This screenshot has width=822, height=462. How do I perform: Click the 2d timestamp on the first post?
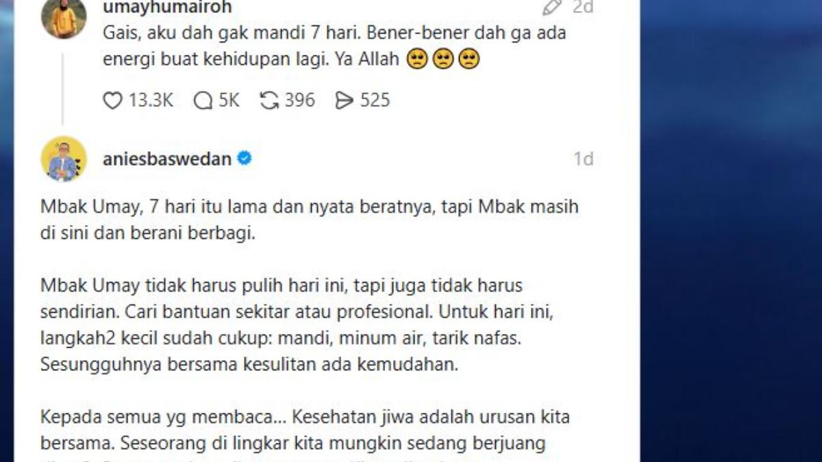[x=583, y=7]
